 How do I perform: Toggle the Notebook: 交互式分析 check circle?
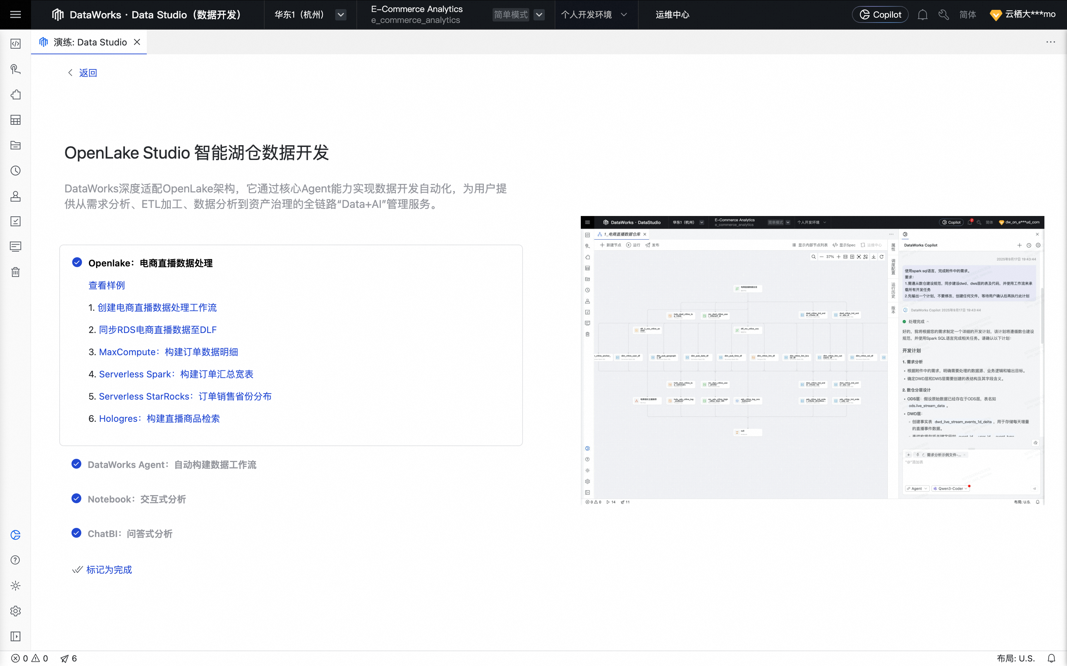click(x=76, y=499)
